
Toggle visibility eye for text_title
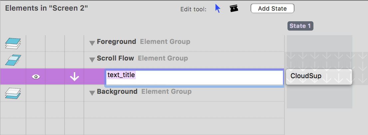point(36,77)
